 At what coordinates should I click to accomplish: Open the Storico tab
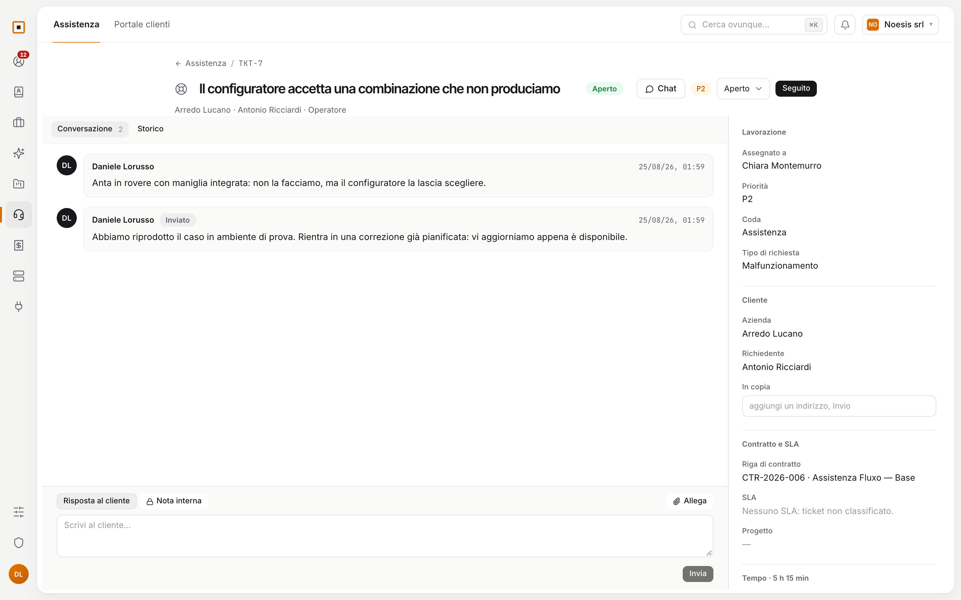coord(150,129)
